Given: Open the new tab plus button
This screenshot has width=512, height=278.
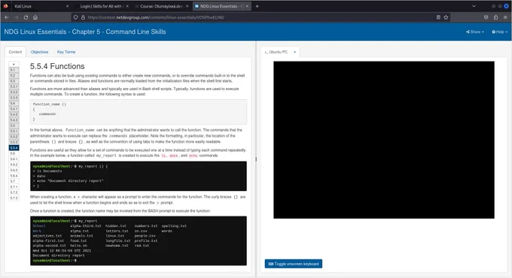Looking at the screenshot, I should point(257,6).
